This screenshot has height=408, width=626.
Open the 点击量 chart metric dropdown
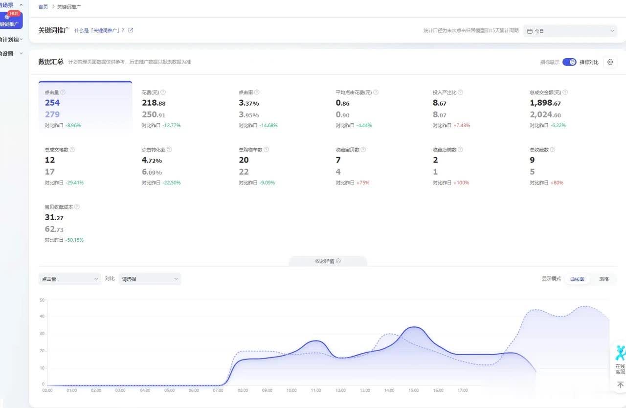69,279
